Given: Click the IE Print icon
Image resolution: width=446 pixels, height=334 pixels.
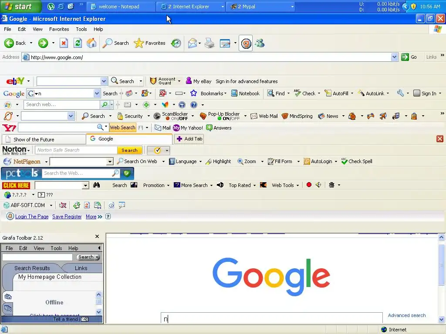Looking at the screenshot, I should click(209, 43).
